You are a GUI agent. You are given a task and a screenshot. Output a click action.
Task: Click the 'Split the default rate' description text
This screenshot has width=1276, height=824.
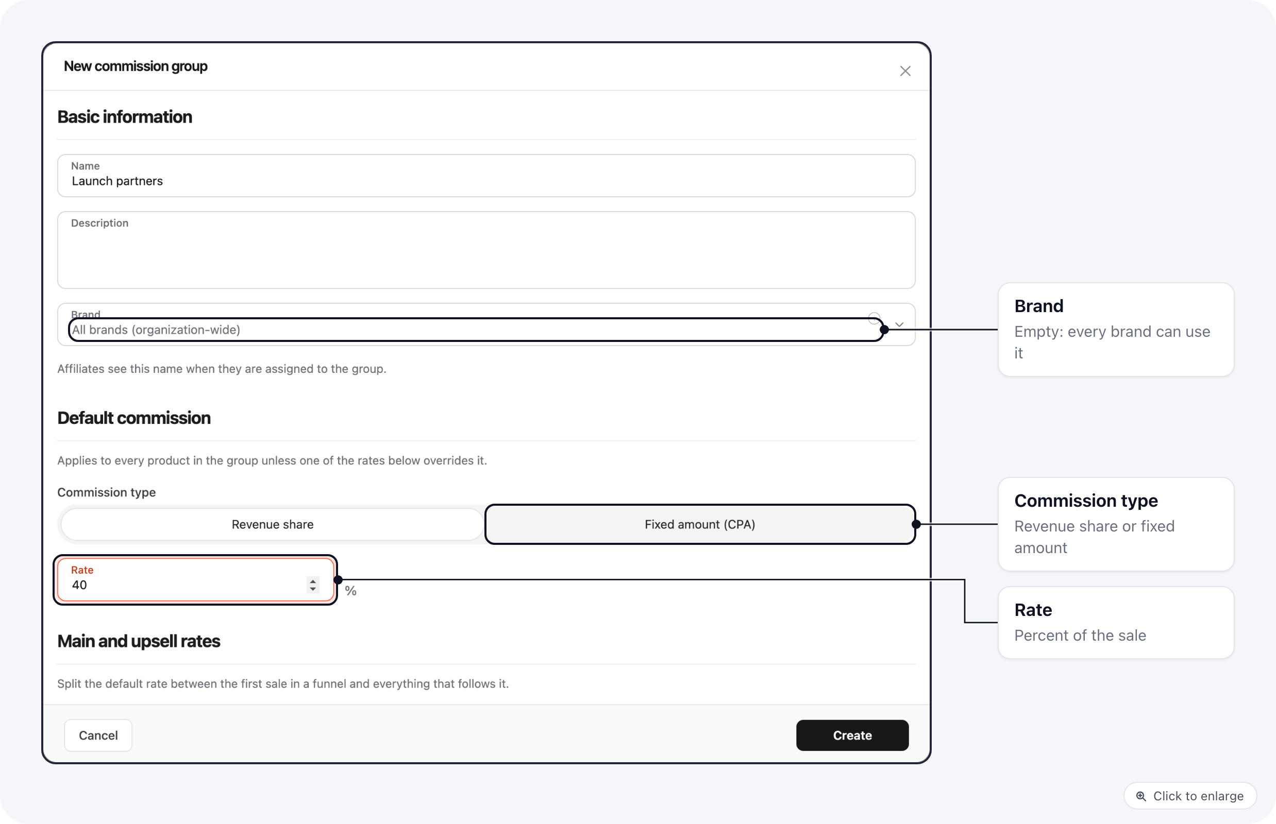283,684
